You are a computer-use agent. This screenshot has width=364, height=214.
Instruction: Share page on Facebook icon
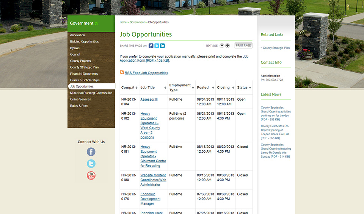pyautogui.click(x=151, y=46)
